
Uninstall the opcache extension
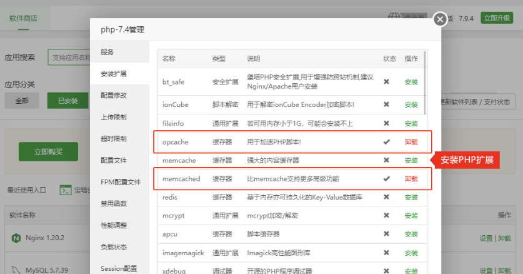tap(411, 142)
